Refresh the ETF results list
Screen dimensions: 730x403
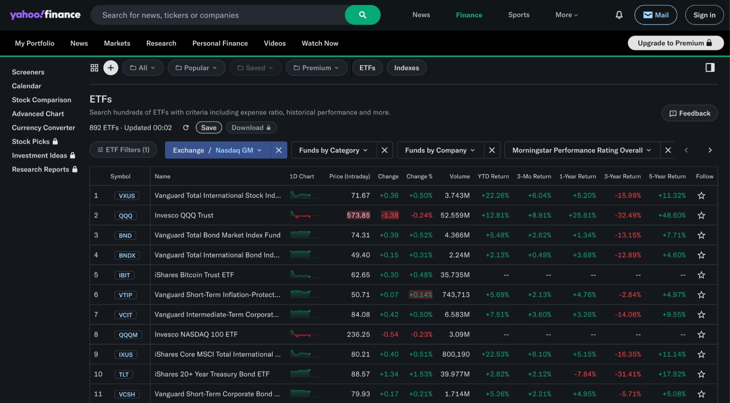pyautogui.click(x=186, y=128)
